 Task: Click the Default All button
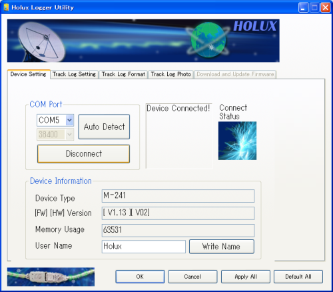(x=298, y=277)
